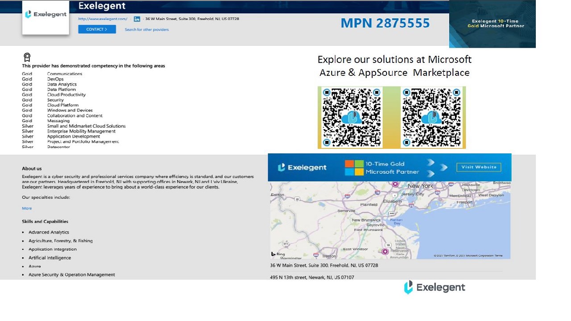
Task: Click Azure Security & Operation Management
Action: point(72,275)
